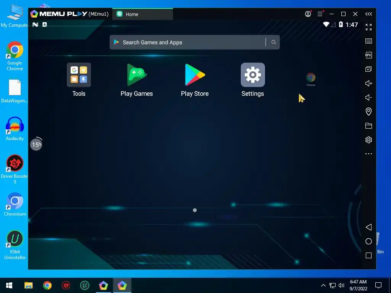391x293 pixels.
Task: Tap the Android Home circle button
Action: pos(368,241)
